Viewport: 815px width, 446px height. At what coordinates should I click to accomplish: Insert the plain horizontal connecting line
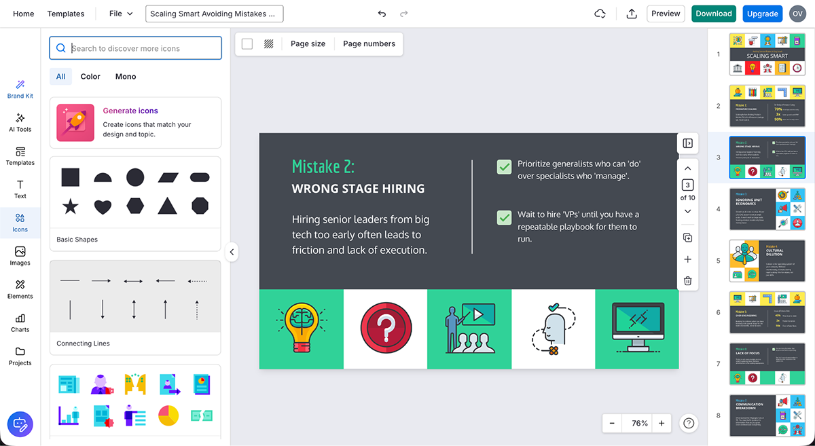tap(70, 280)
